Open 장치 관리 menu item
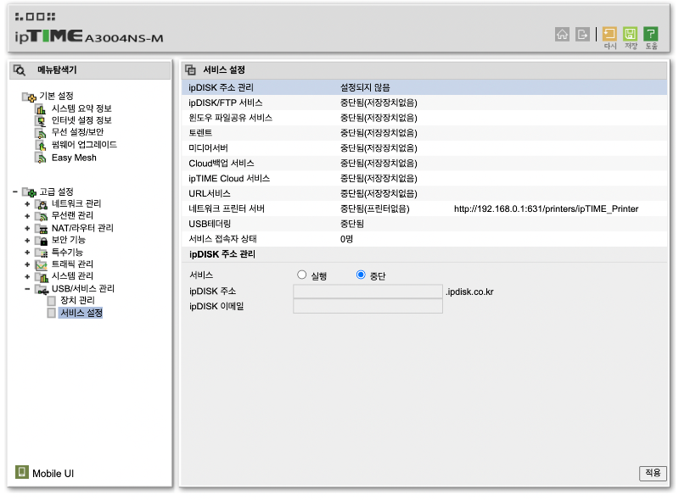This screenshot has width=679, height=500. coord(77,300)
